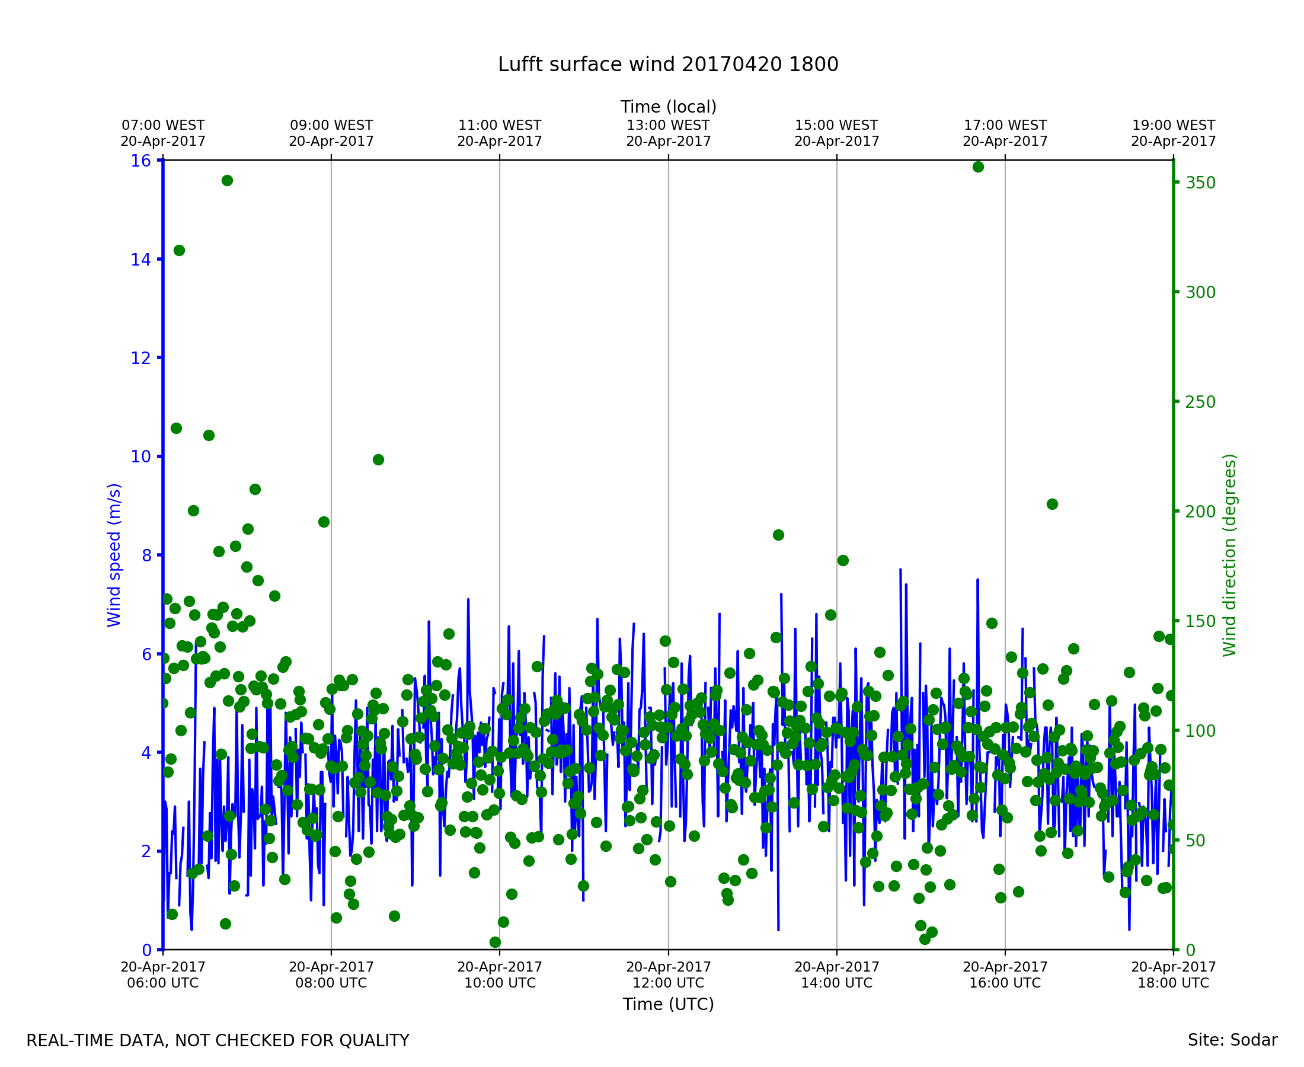The image size is (1304, 1067).
Task: Click the 'Time (local)' top axis label
Action: [x=668, y=107]
